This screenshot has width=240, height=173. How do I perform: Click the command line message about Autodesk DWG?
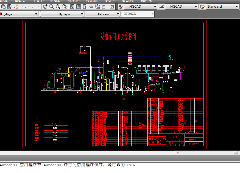coord(68,165)
